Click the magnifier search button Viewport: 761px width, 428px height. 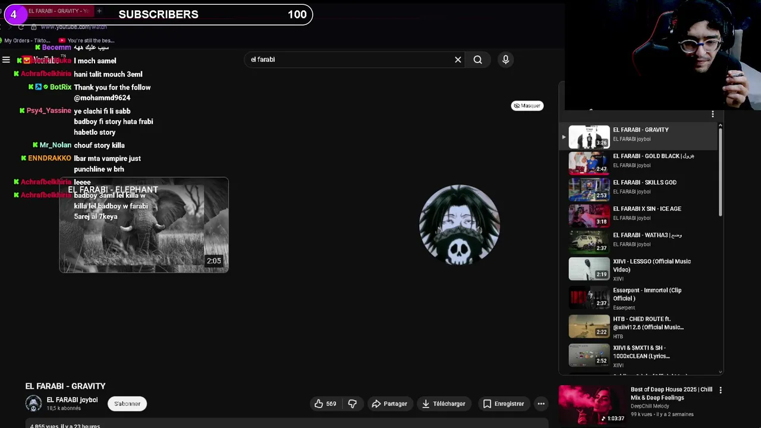click(477, 59)
